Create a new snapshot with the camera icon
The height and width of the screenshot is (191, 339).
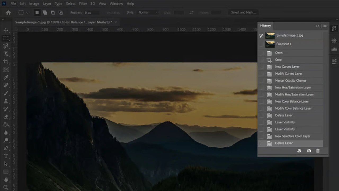pos(309,151)
